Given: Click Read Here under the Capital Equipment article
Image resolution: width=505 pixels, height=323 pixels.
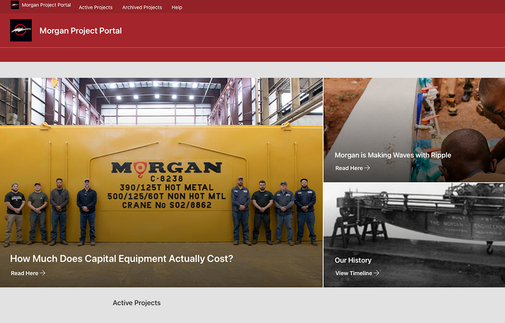Looking at the screenshot, I should 28,273.
